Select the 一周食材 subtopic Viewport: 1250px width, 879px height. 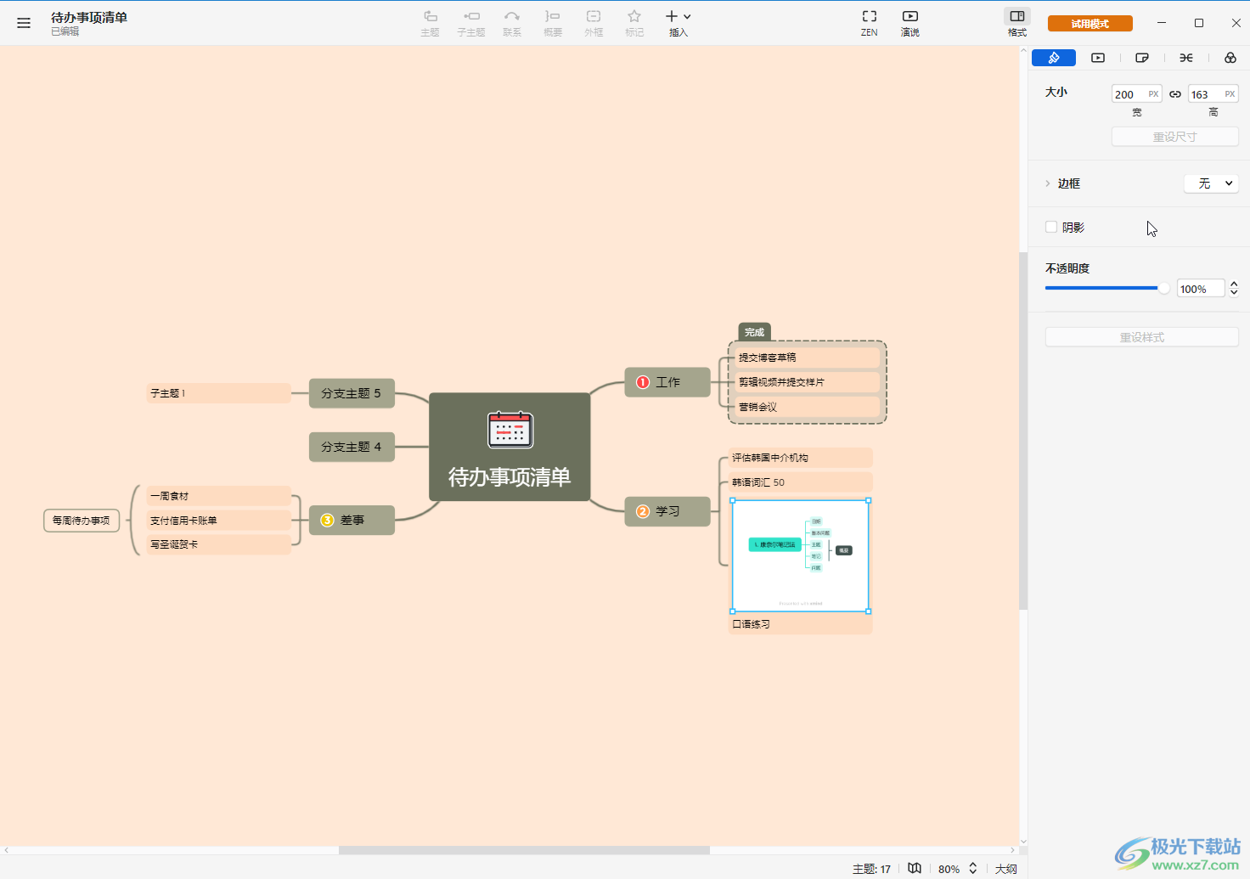218,496
